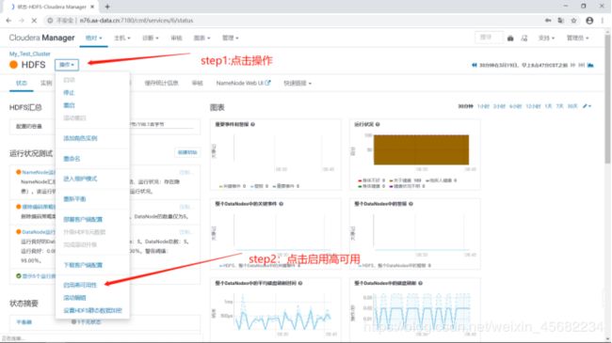Click the time rewind double-arrow icon
This screenshot has width=612, height=343.
click(475, 65)
